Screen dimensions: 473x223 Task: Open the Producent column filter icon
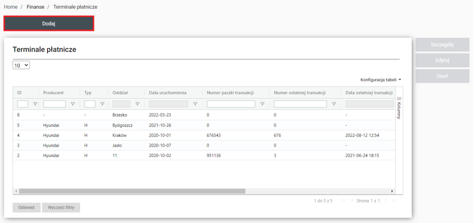tap(73, 104)
